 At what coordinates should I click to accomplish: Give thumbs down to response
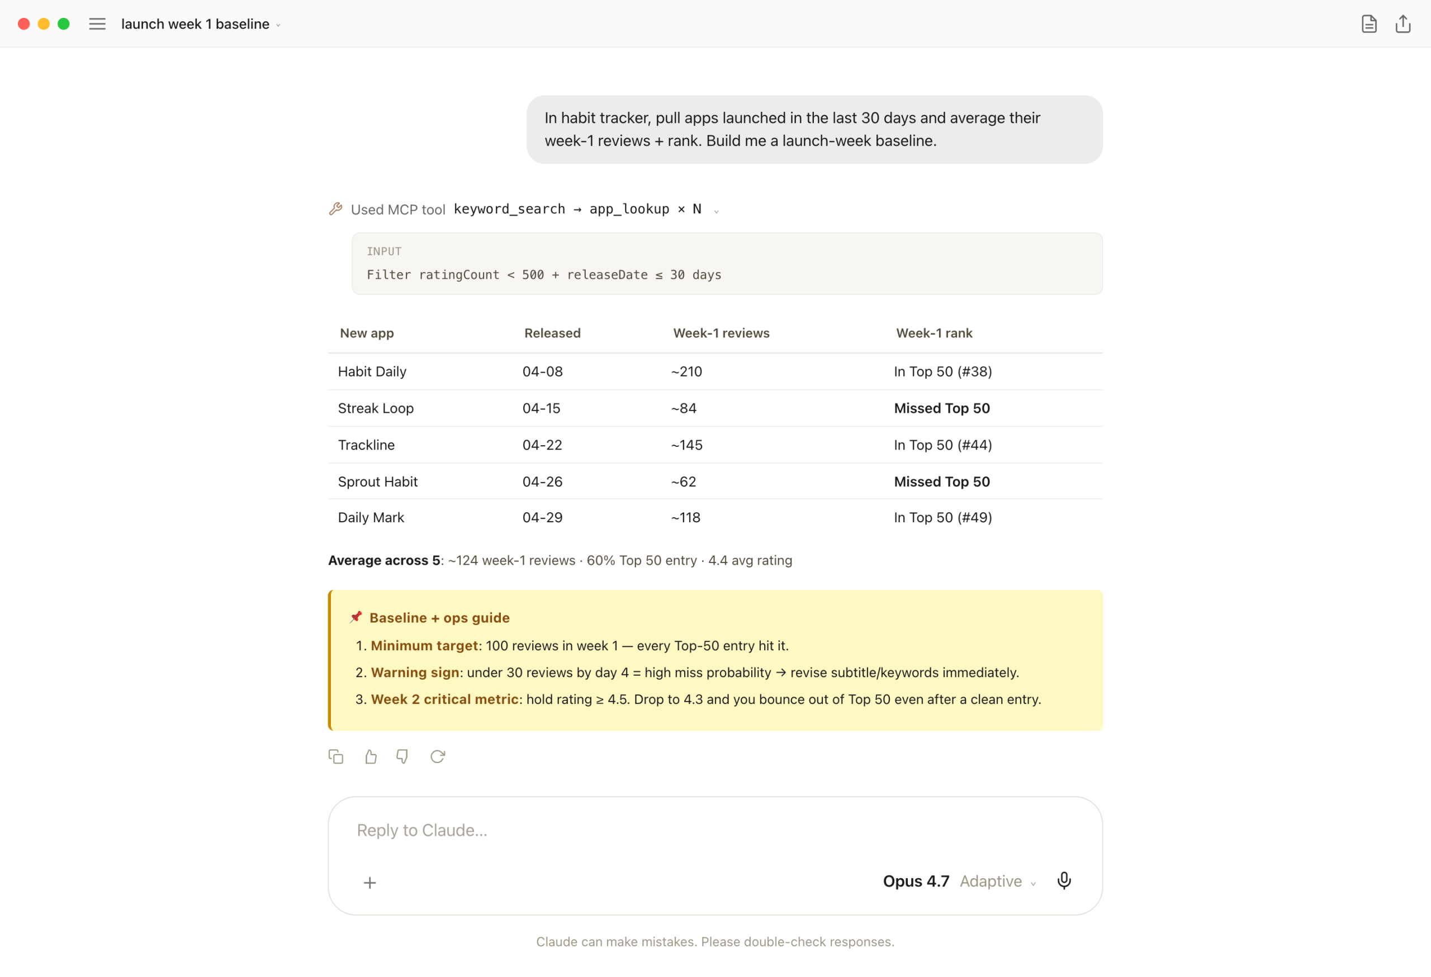point(402,756)
